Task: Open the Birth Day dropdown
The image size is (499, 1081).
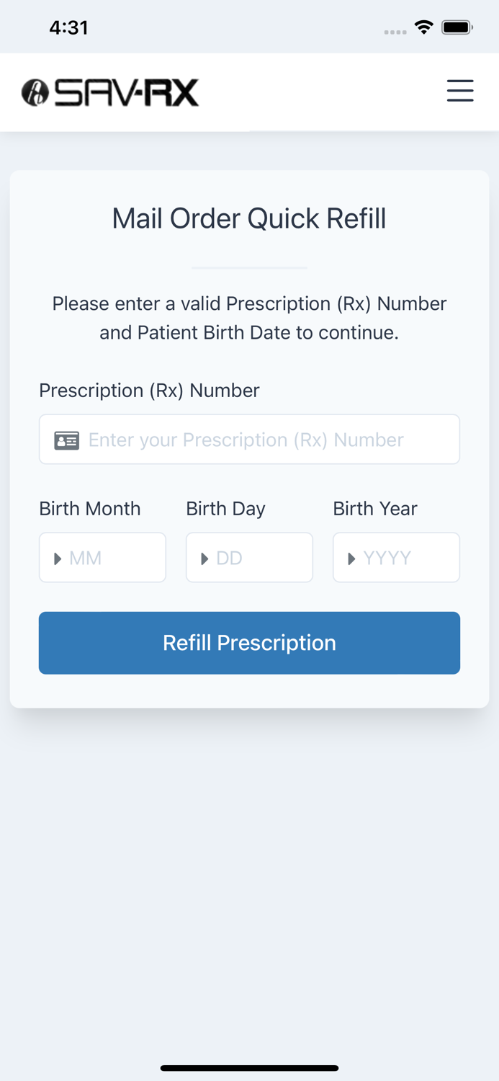Action: click(249, 557)
